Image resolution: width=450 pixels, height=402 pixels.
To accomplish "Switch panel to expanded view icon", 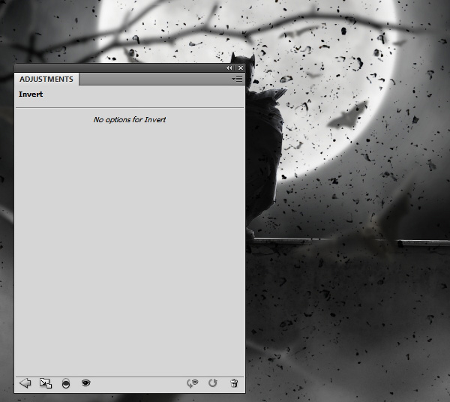I will click(46, 383).
